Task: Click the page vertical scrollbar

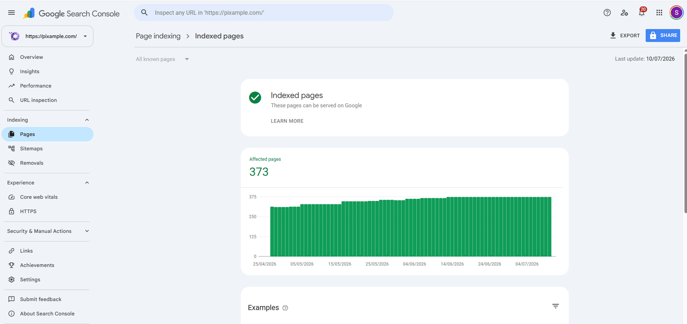Action: coord(685,133)
